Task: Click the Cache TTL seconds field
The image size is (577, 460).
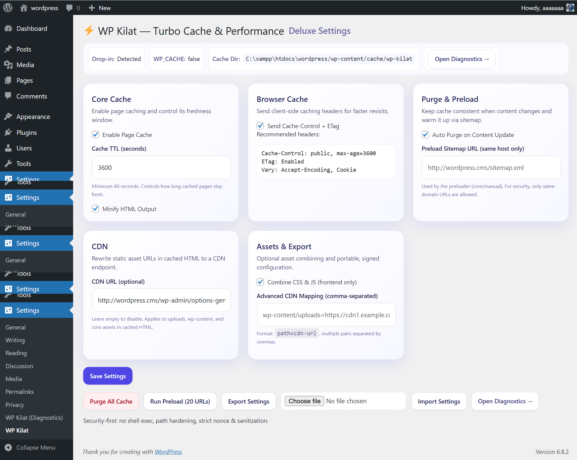Action: click(161, 167)
